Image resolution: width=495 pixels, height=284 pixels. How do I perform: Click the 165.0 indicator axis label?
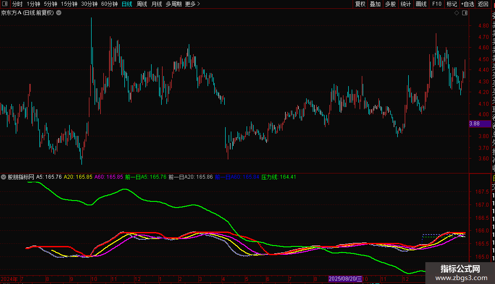[x=482, y=257]
